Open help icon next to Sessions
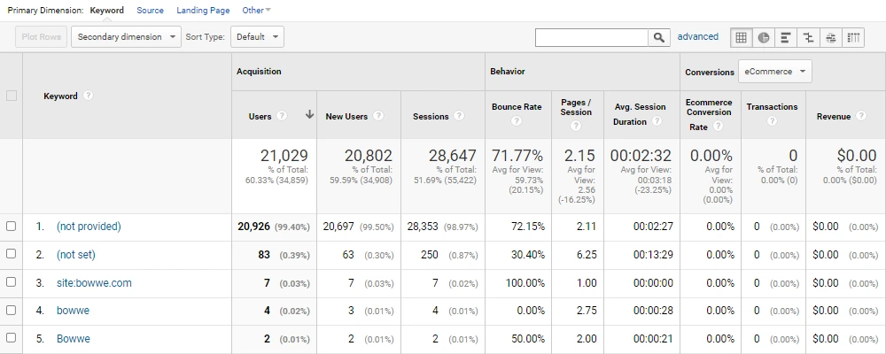 tap(459, 116)
